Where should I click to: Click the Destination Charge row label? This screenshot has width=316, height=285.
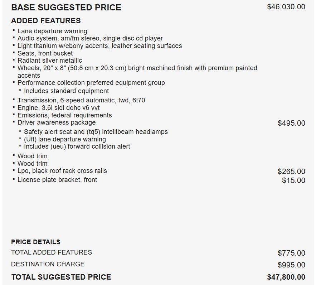(x=48, y=264)
